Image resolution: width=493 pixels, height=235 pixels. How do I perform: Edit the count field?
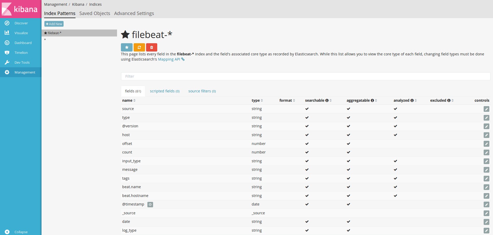click(x=487, y=152)
